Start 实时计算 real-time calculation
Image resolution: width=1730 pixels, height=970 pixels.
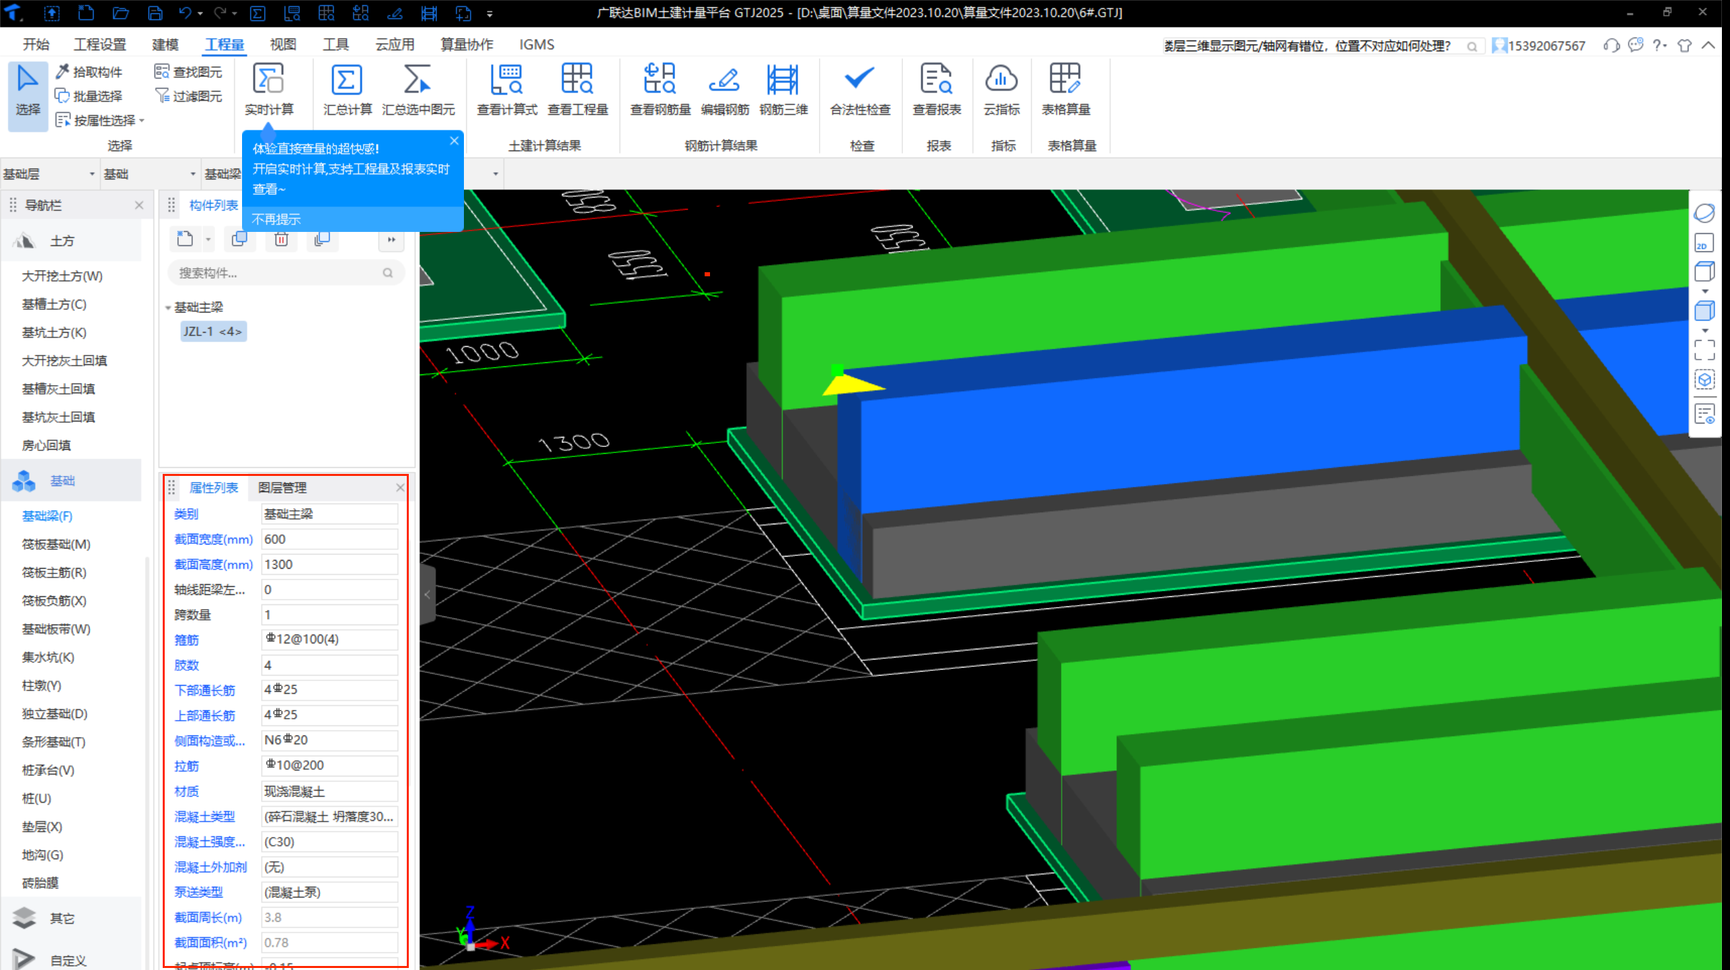pyautogui.click(x=269, y=91)
